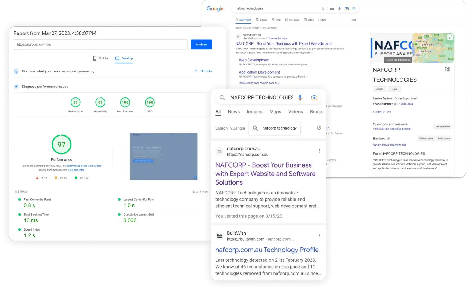The height and width of the screenshot is (290, 467).
Task: Open the News tab in mobile search
Action: point(234,112)
